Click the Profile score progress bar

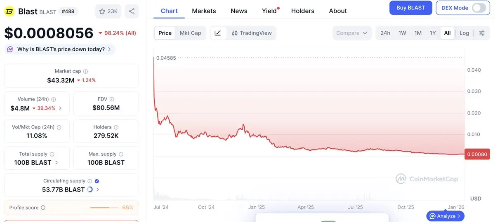[105, 208]
